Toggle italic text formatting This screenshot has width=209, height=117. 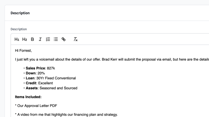click(40, 39)
